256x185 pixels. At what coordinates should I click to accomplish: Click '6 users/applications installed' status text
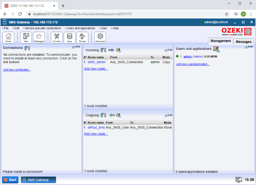(196, 172)
